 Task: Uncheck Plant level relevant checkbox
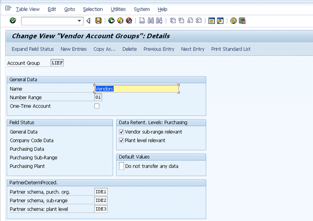[x=122, y=140]
